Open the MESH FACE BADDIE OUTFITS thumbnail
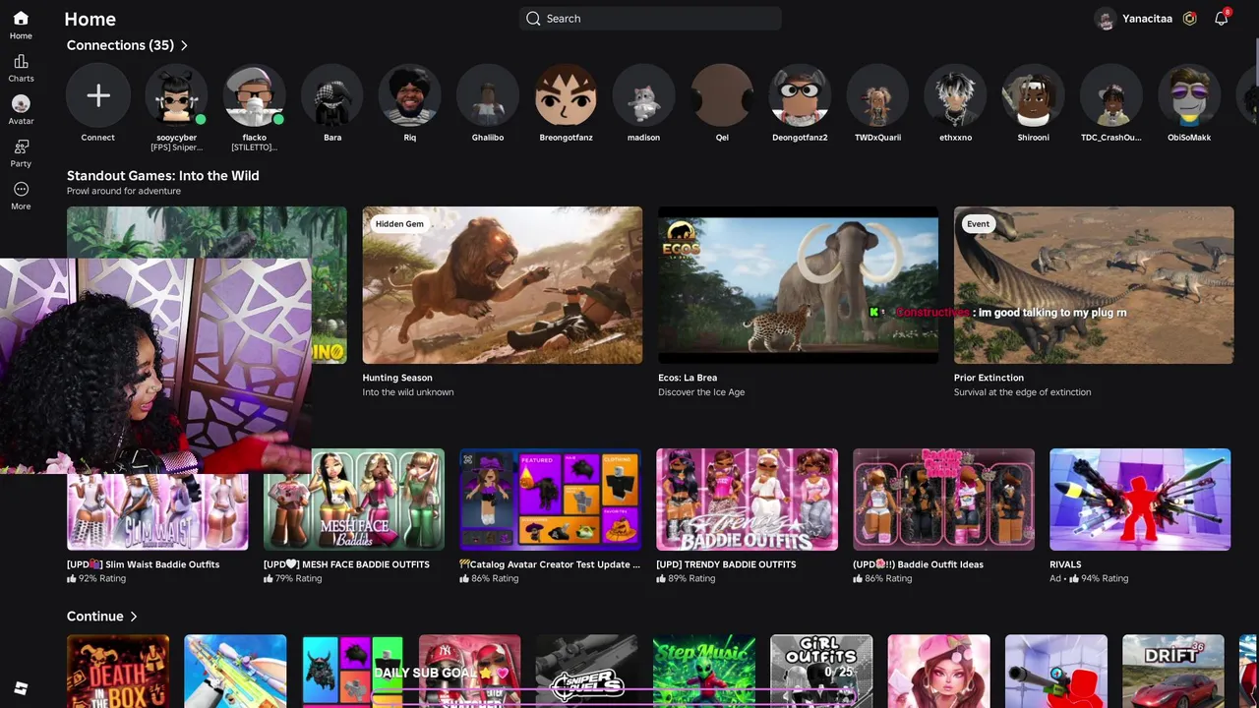The image size is (1259, 708). tap(354, 500)
